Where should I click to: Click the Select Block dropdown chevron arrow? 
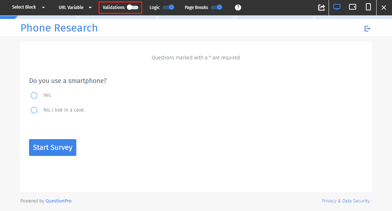(x=43, y=7)
